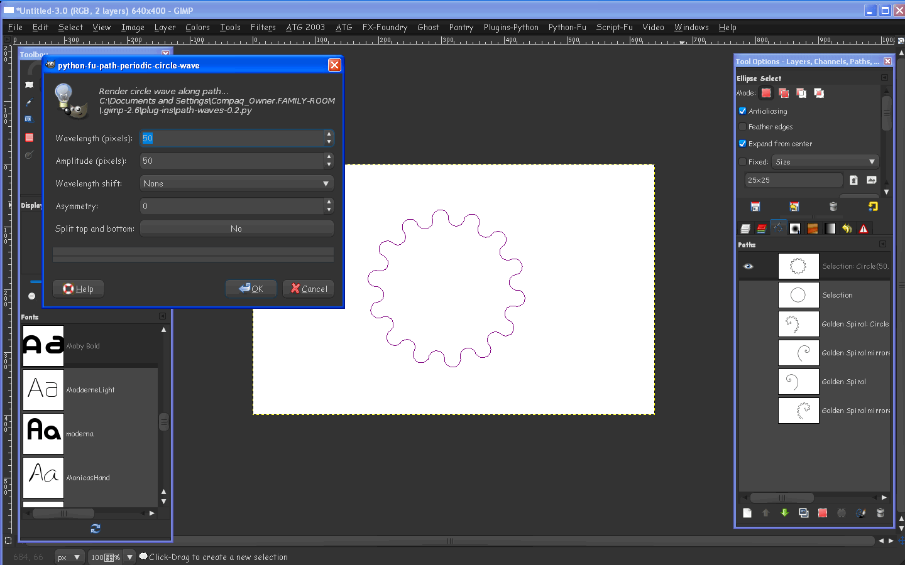The image size is (905, 565).
Task: Toggle visibility of the Selection: Circle path
Action: [x=749, y=266]
